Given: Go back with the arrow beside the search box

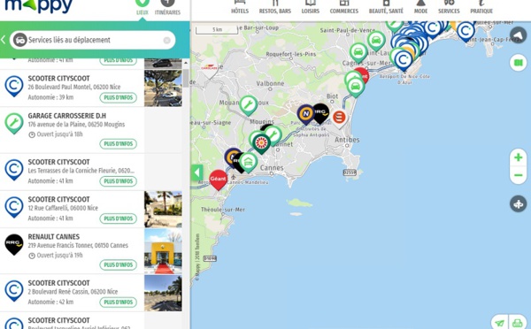Looking at the screenshot, I should [x=3, y=40].
